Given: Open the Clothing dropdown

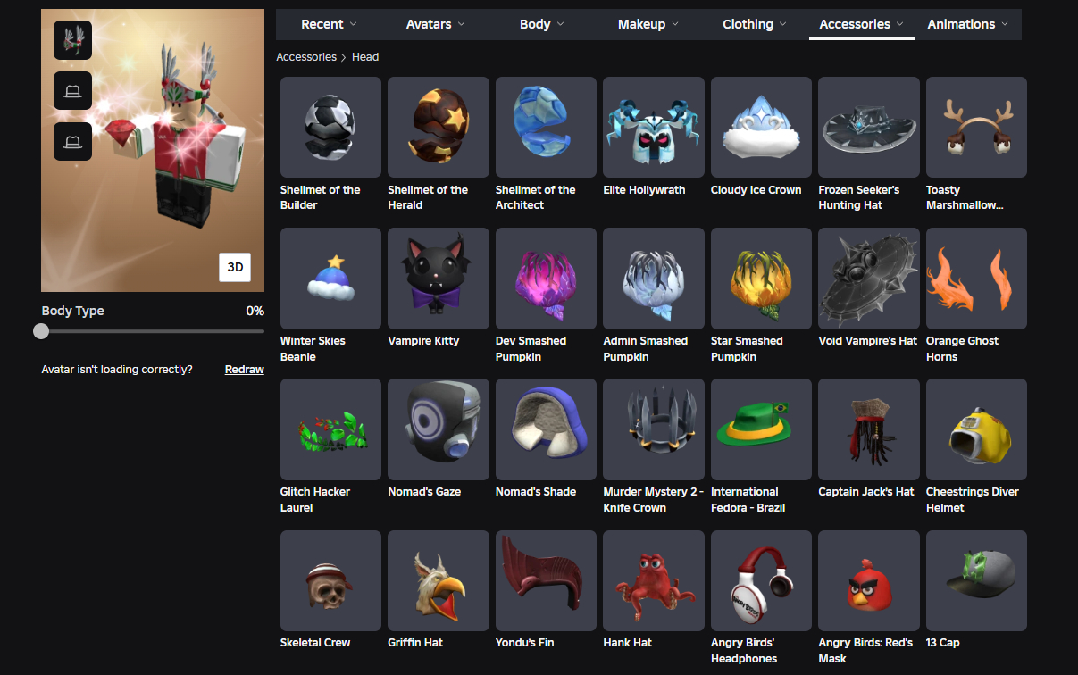Looking at the screenshot, I should (755, 24).
